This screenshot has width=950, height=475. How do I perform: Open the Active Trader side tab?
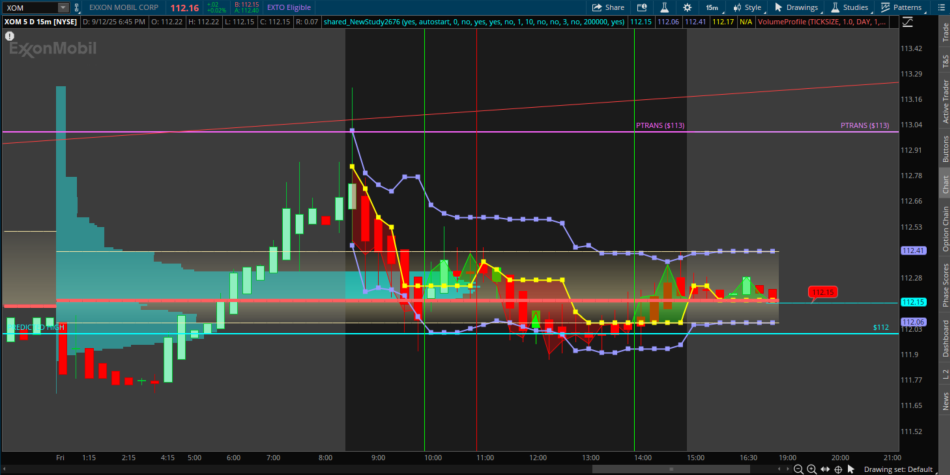pos(945,101)
